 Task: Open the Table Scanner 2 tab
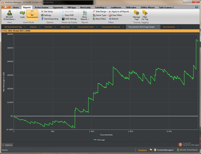(166, 7)
